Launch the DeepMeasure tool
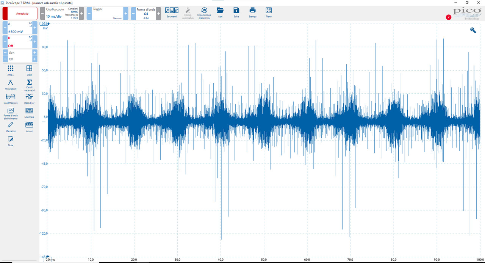Image resolution: width=485 pixels, height=263 pixels. (x=11, y=99)
